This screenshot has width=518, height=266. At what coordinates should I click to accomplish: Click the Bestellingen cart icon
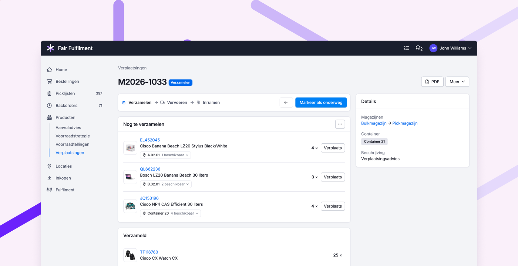[x=49, y=81]
